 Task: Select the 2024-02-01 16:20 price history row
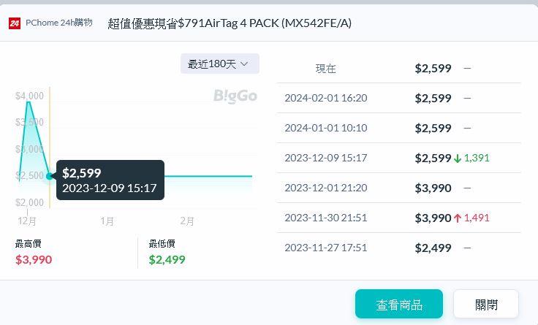coord(398,98)
